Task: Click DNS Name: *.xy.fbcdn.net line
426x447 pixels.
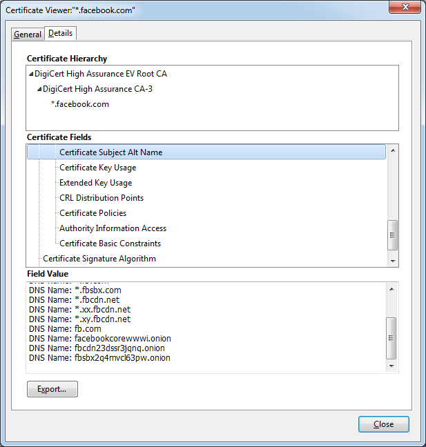Action: 79,319
